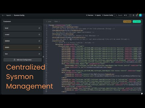This screenshot has width=145, height=108.
Task: Click line number 21 in the gutter
Action: (46, 60)
